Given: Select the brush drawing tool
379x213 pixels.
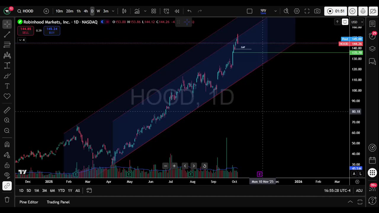Looking at the screenshot, I should (7, 76).
